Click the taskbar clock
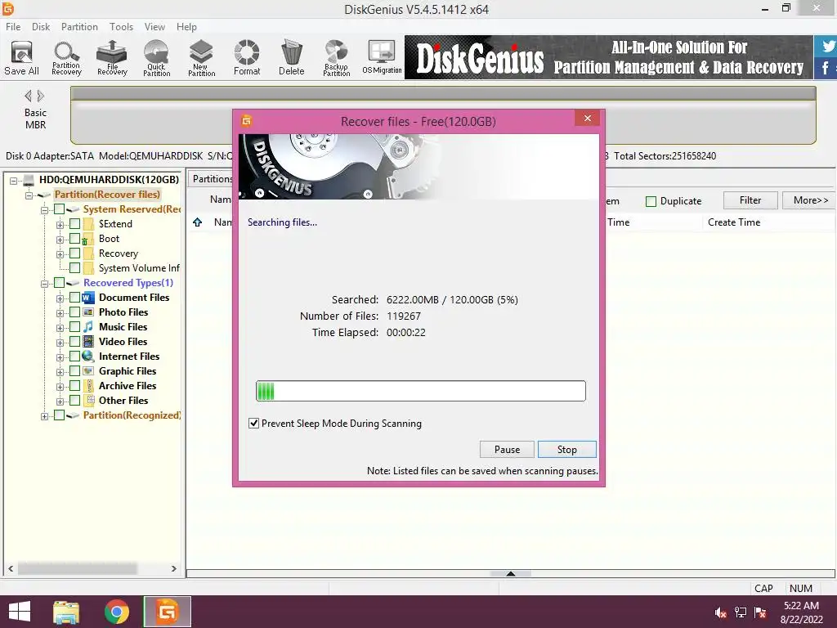This screenshot has width=837, height=628. 801,612
